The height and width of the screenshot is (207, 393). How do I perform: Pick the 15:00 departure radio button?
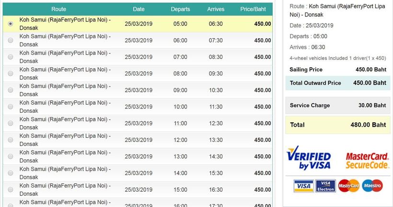click(x=11, y=189)
